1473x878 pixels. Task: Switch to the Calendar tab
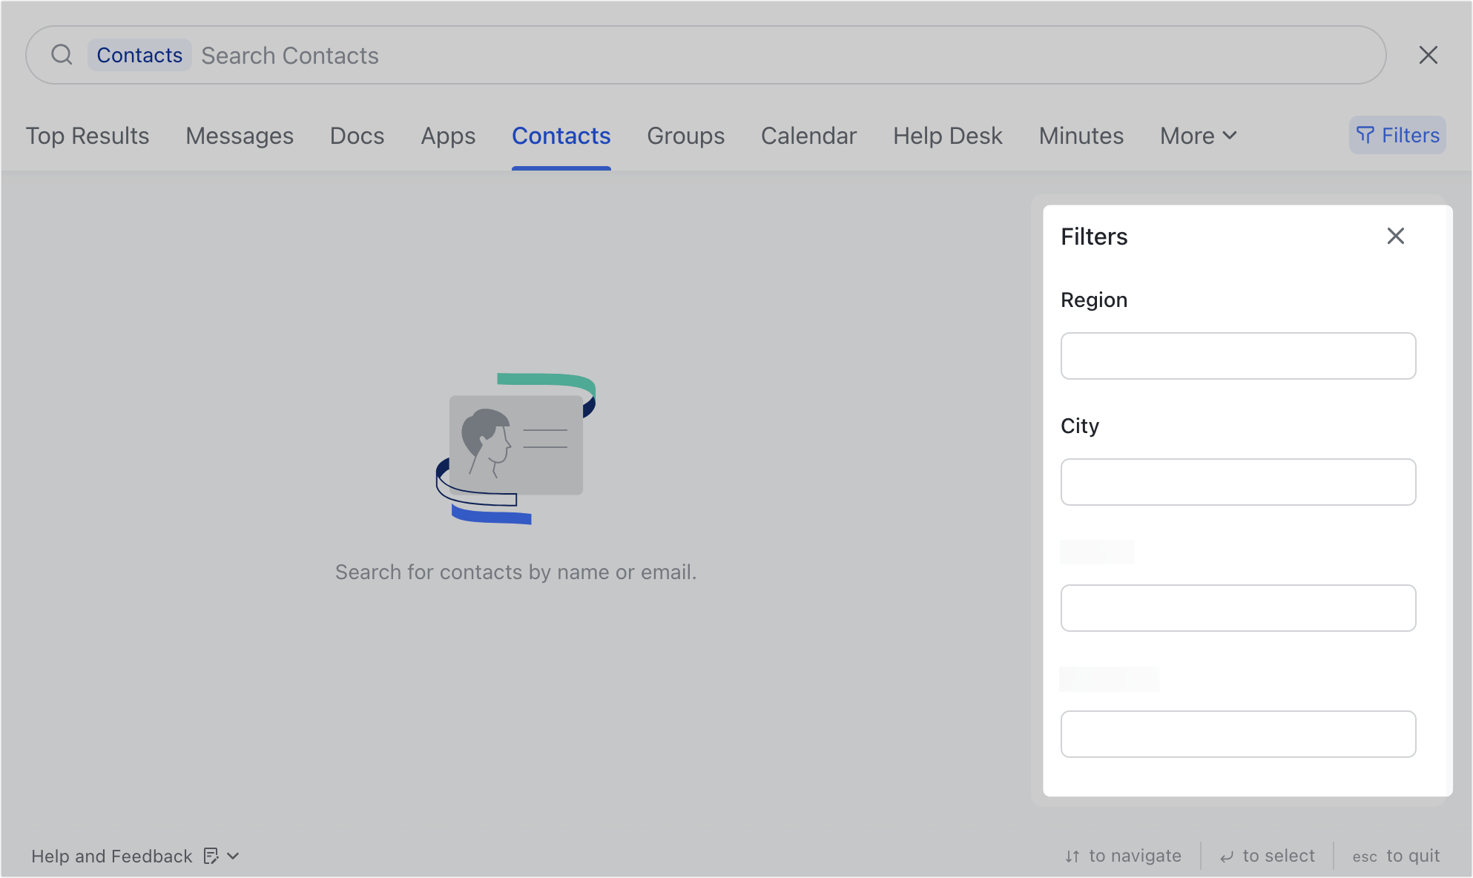808,136
